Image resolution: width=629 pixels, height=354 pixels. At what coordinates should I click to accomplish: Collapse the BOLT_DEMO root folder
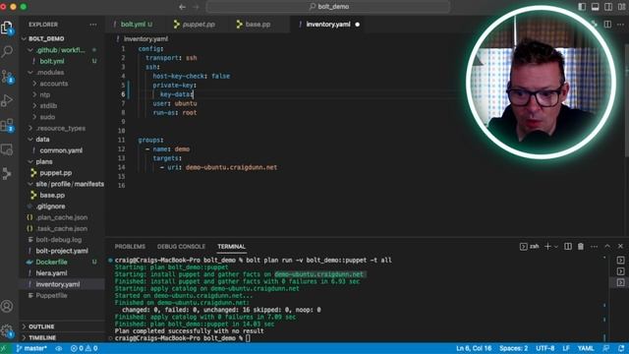(x=46, y=39)
